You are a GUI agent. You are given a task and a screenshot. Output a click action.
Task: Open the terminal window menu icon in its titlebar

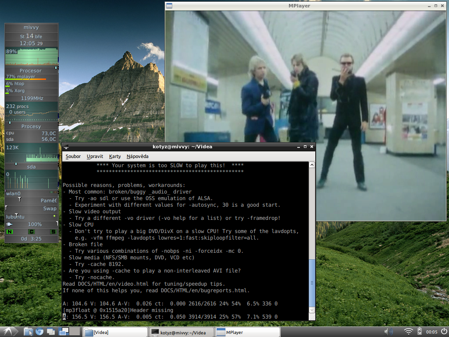(66, 147)
